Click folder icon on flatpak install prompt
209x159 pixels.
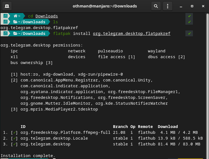pos(16,34)
